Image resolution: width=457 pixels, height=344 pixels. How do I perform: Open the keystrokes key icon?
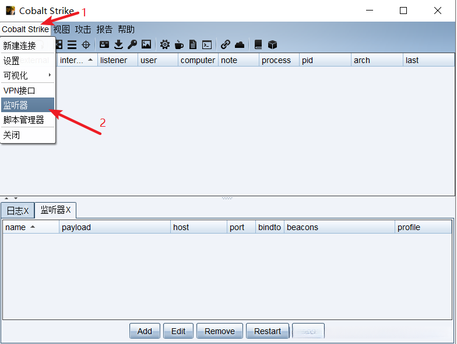pos(132,44)
